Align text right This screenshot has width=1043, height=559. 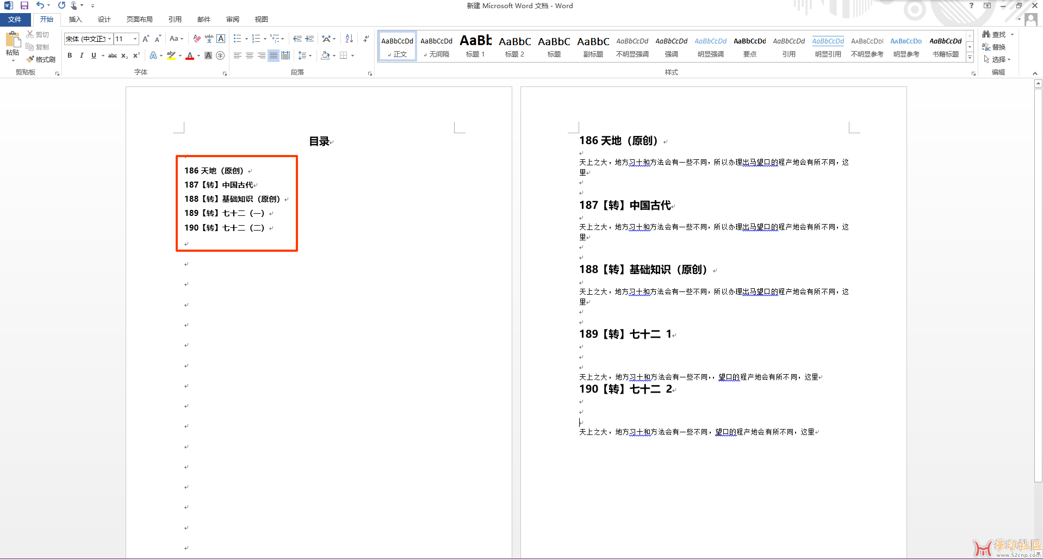[x=262, y=55]
